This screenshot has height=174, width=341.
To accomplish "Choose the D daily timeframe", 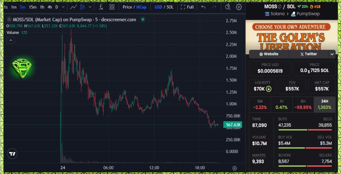I will coord(57,7).
